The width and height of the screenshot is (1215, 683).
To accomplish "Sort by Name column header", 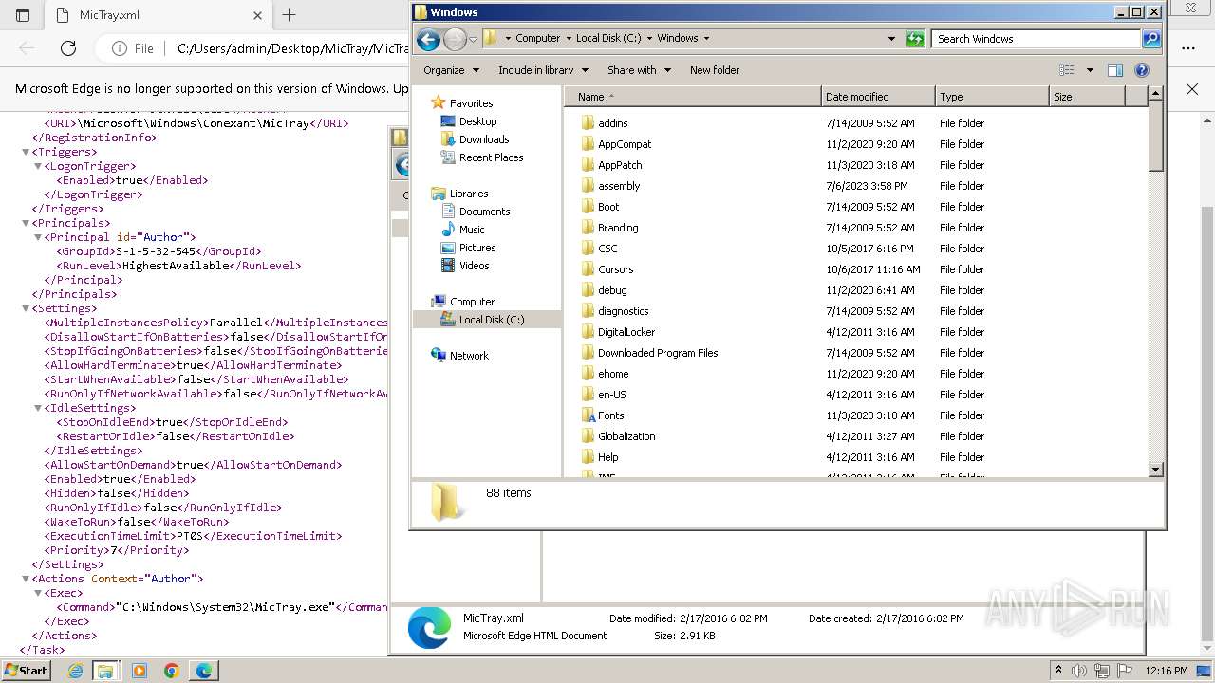I will click(693, 97).
